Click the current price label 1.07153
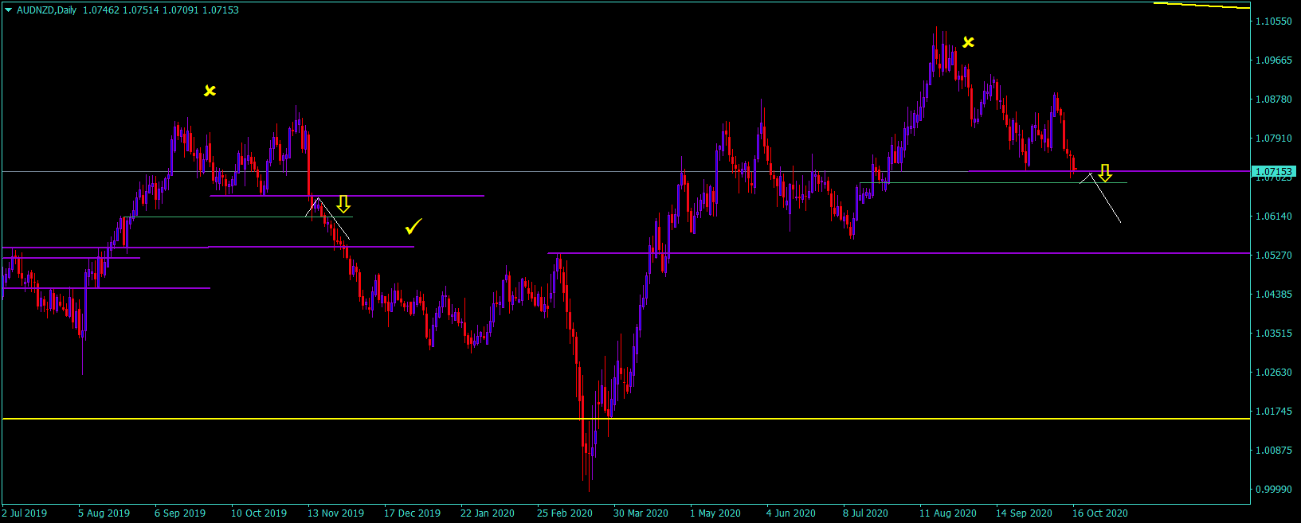The height and width of the screenshot is (523, 1301). (1274, 171)
